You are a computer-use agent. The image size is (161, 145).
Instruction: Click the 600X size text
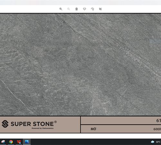pyautogui.click(x=157, y=129)
